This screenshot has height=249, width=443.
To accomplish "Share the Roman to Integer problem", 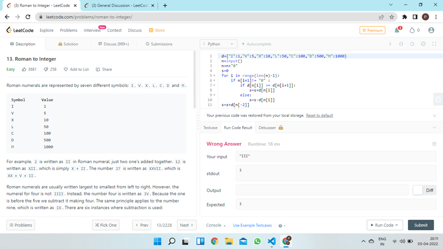I will (104, 69).
